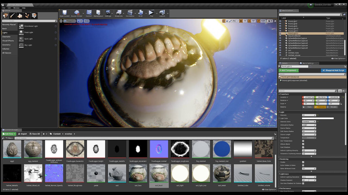Open the Settings toolbar icon
This screenshot has width=348, height=195.
108,14
